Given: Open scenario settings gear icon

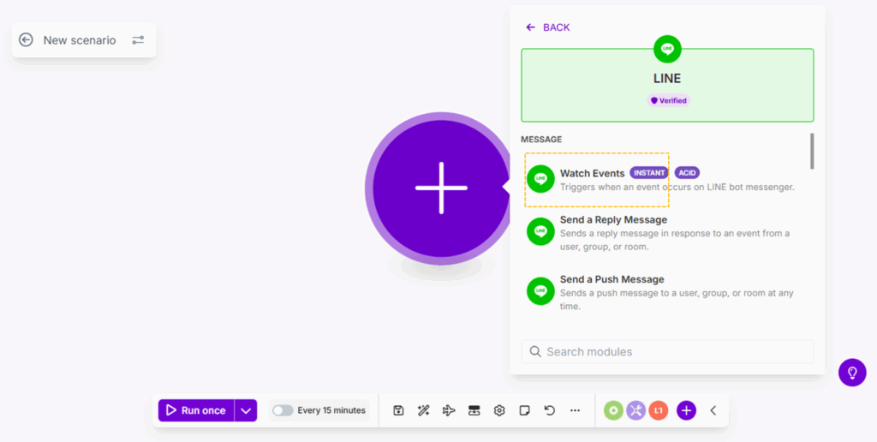Looking at the screenshot, I should tap(499, 410).
